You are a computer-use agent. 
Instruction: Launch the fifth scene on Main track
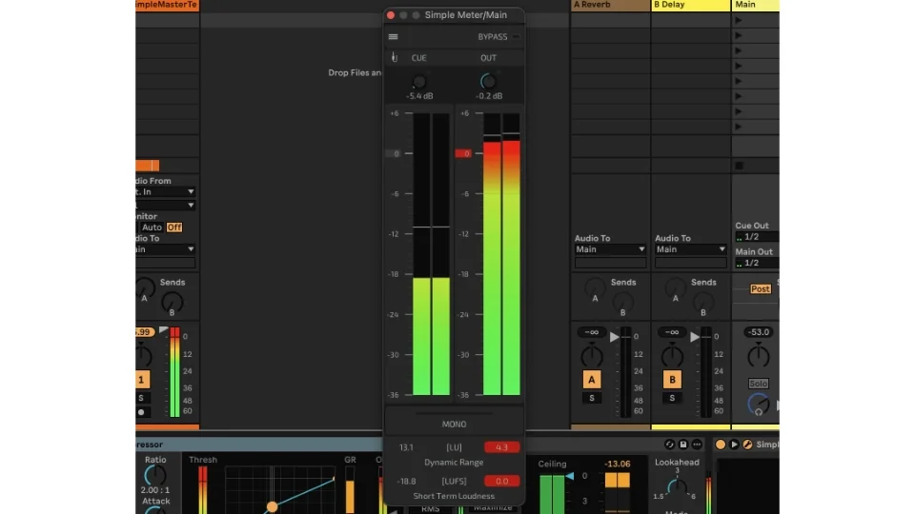click(x=739, y=81)
